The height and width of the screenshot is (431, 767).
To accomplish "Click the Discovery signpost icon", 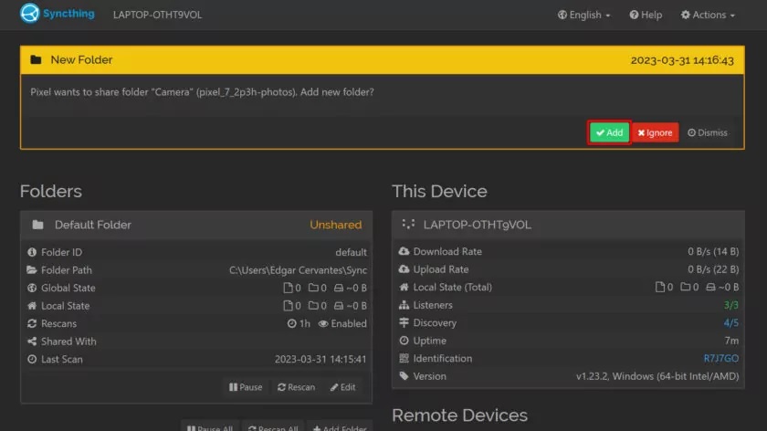I will click(404, 322).
